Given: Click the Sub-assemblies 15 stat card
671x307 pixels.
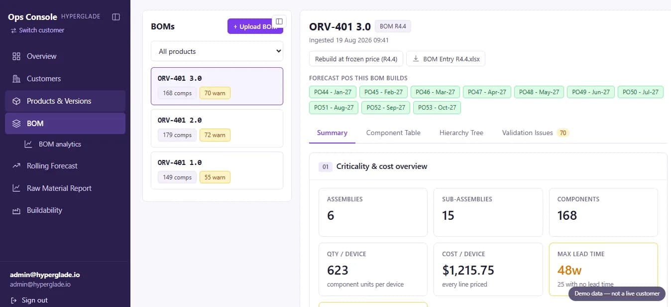Looking at the screenshot, I should pyautogui.click(x=488, y=212).
